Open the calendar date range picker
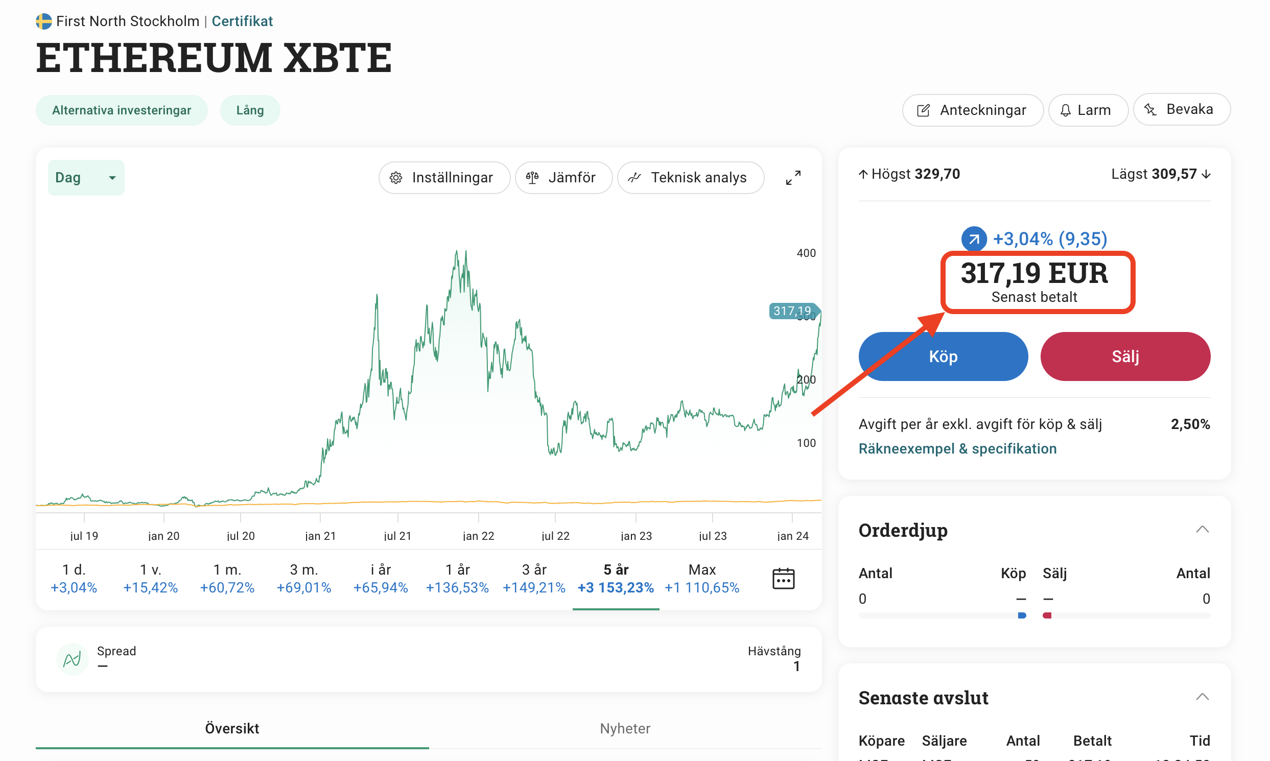Viewport: 1270px width, 761px height. pos(783,579)
